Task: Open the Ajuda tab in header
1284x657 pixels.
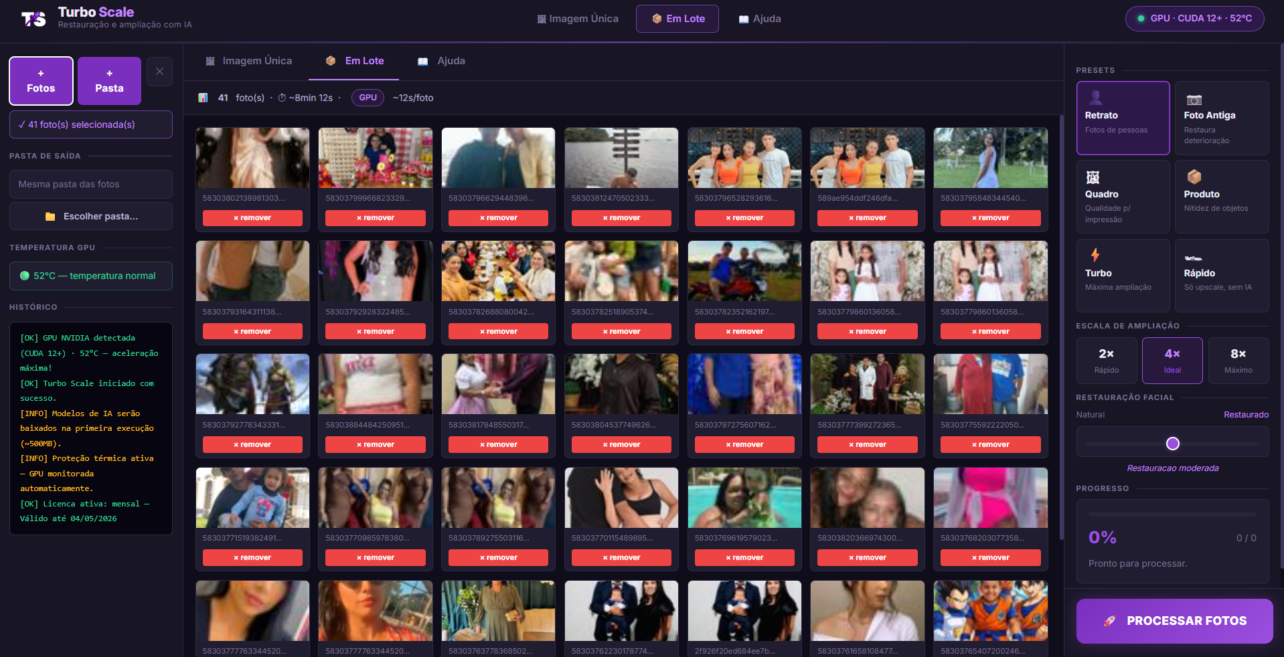Action: (759, 19)
